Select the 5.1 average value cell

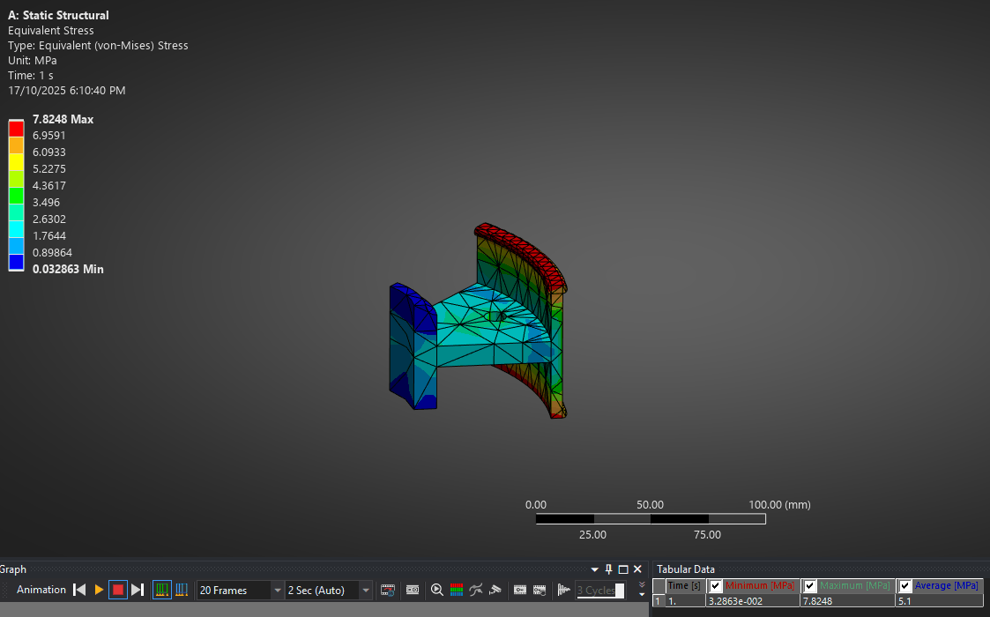coord(940,601)
